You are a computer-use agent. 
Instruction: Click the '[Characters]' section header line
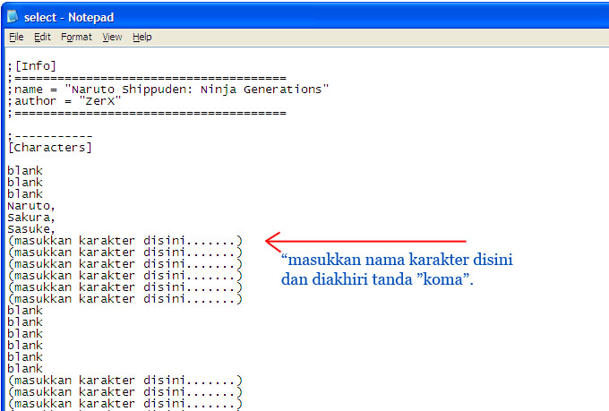coord(50,148)
